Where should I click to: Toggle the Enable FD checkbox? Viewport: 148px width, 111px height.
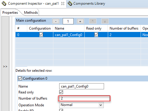[61, 110]
